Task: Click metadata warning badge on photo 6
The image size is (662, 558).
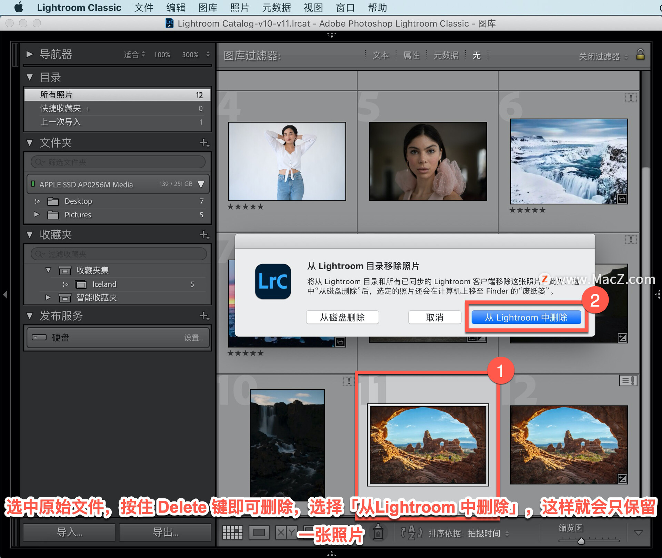Action: [631, 98]
